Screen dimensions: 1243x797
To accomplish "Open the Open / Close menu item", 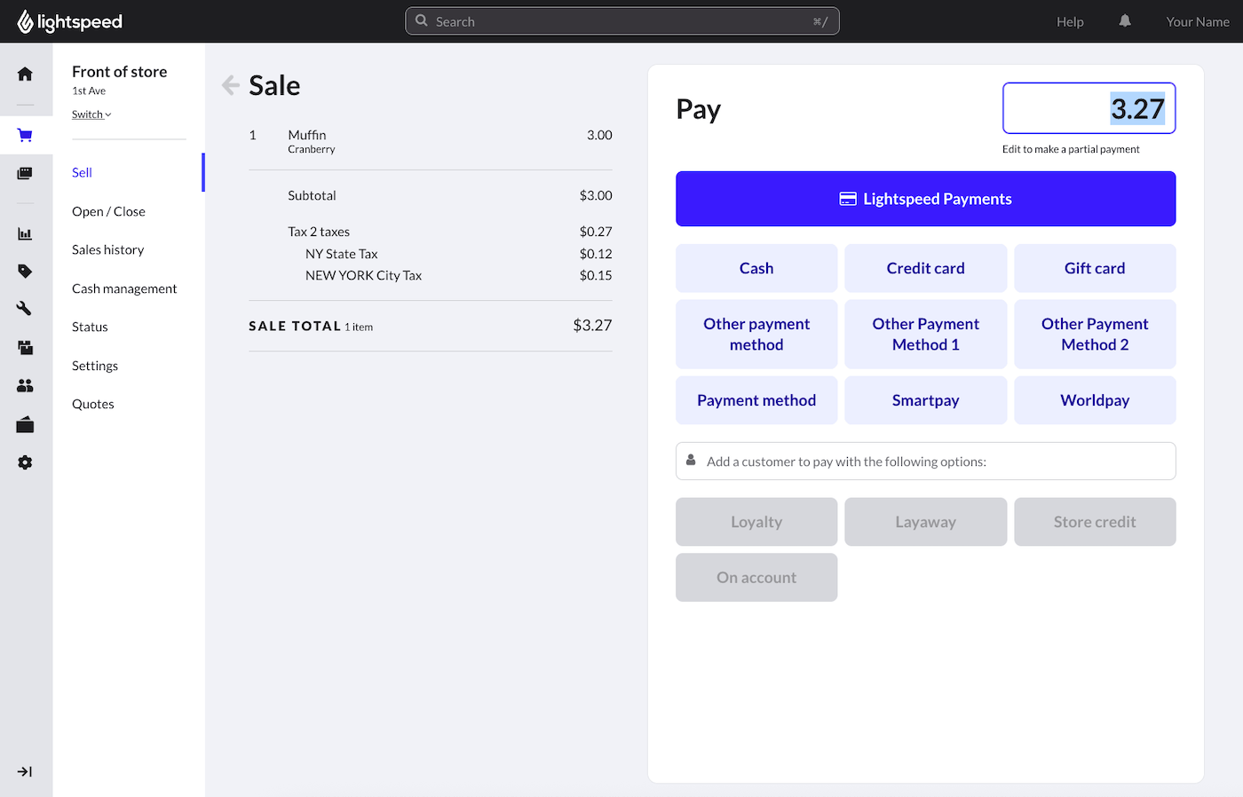I will click(108, 211).
